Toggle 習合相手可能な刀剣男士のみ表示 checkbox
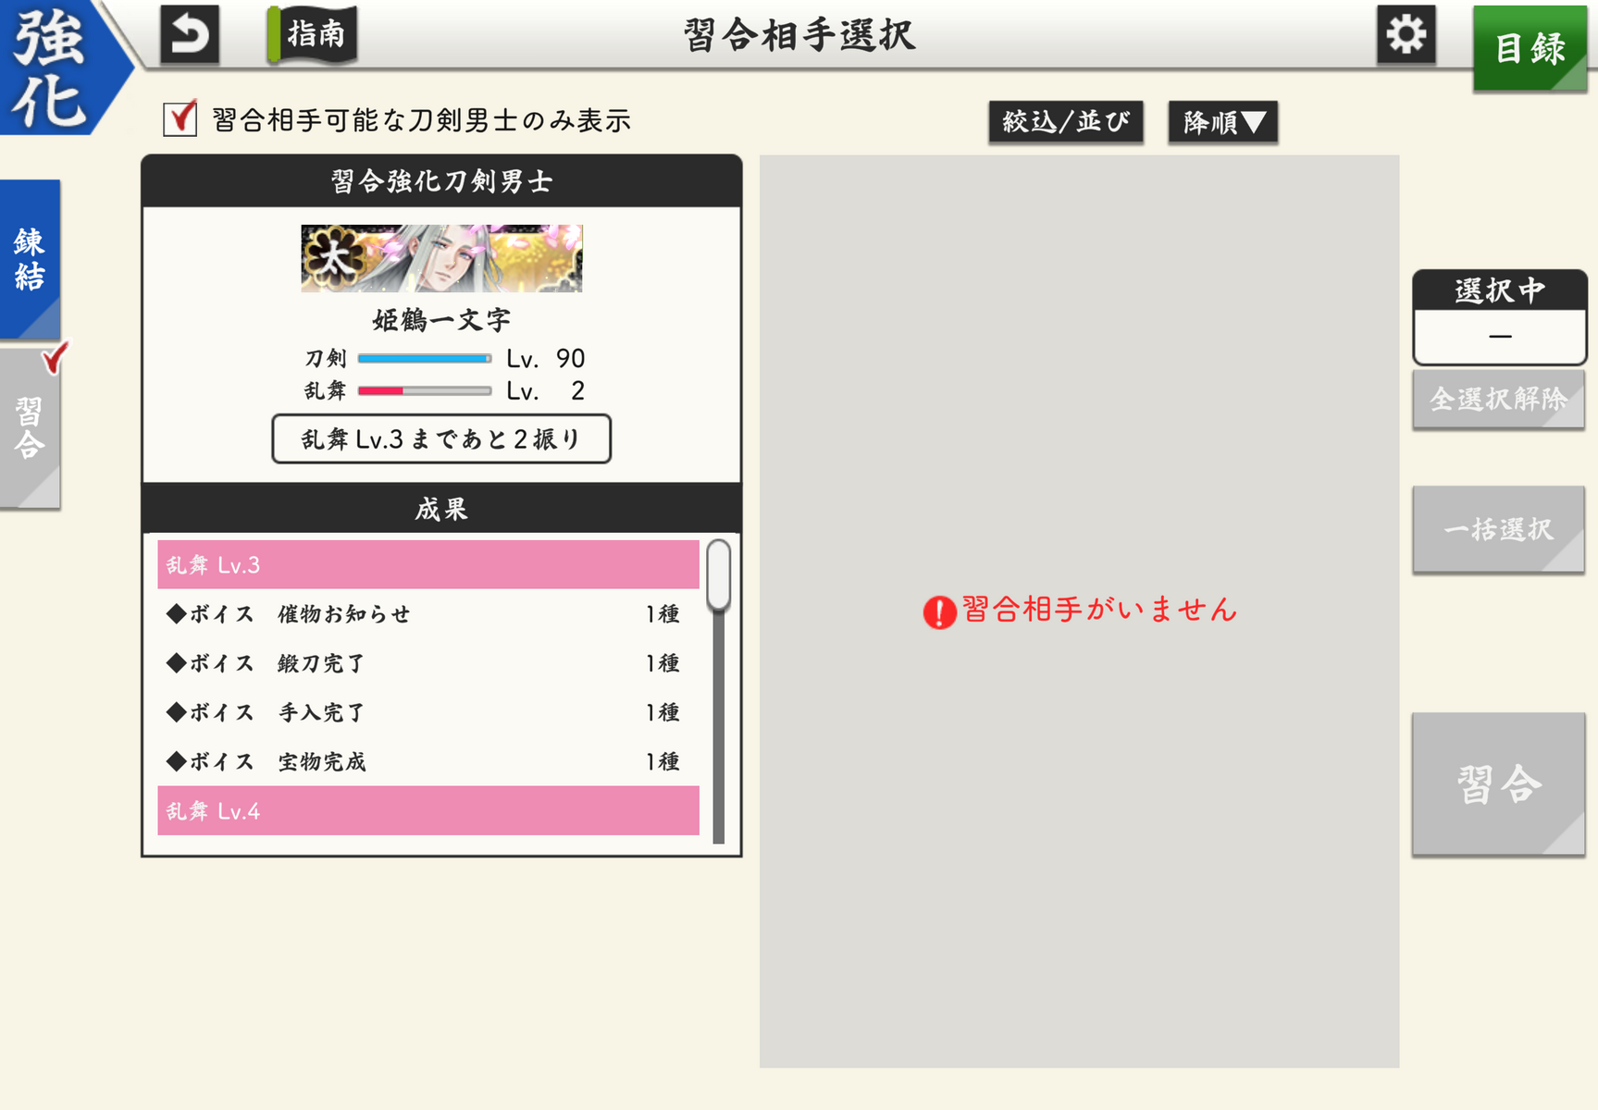Viewport: 1598px width, 1110px height. 180,119
